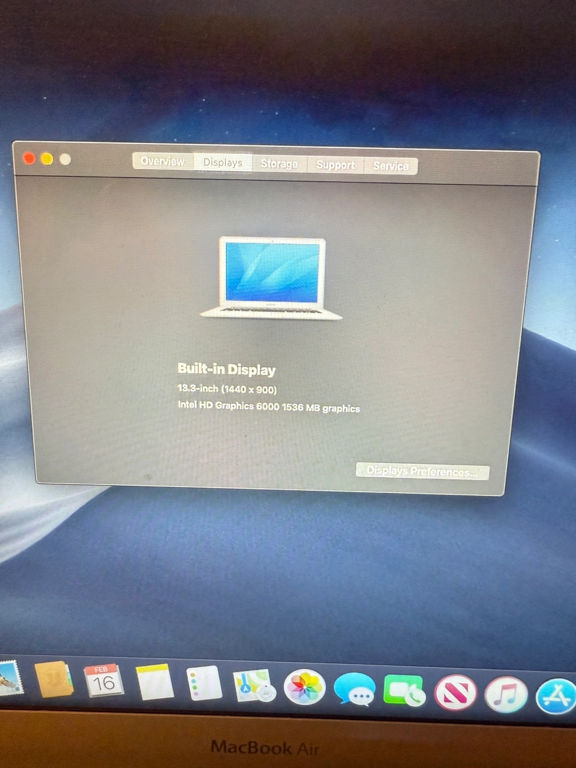
Task: Launch Notes from the Dock
Action: click(x=155, y=682)
